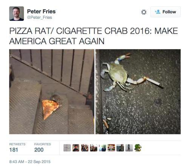Open the avatar of person in dark shirt
The width and height of the screenshot is (189, 167).
(x=76, y=148)
